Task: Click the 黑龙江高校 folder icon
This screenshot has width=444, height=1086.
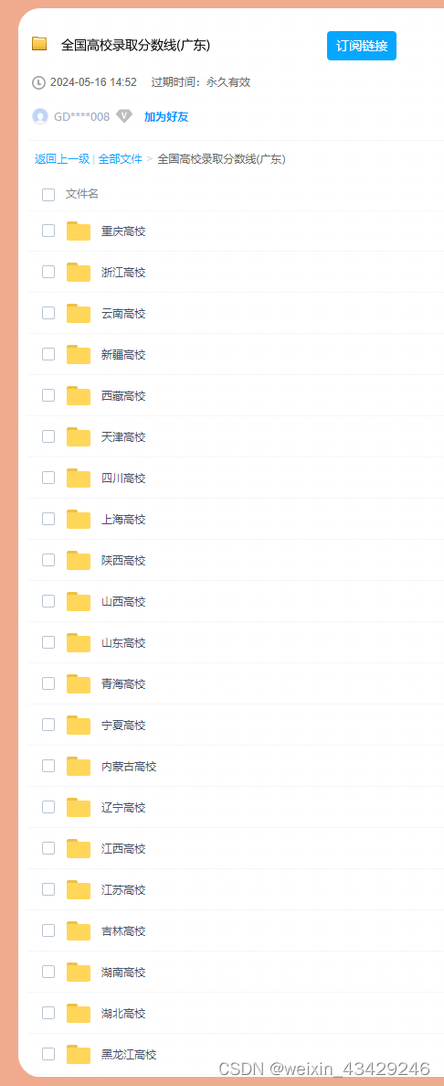Action: click(x=79, y=1054)
